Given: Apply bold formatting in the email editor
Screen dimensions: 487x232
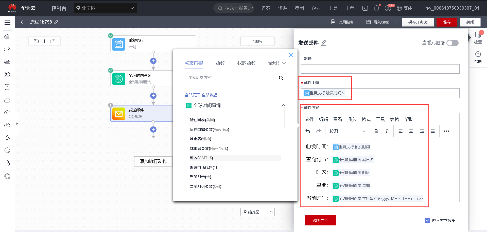Looking at the screenshot, I should pos(376,131).
